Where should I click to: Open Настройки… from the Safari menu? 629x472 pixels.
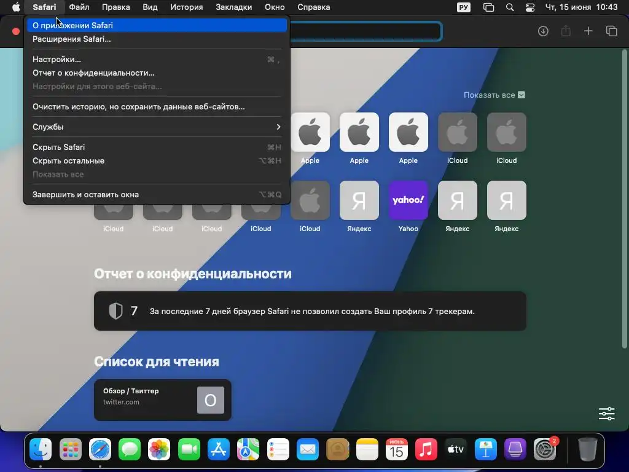[157, 60]
